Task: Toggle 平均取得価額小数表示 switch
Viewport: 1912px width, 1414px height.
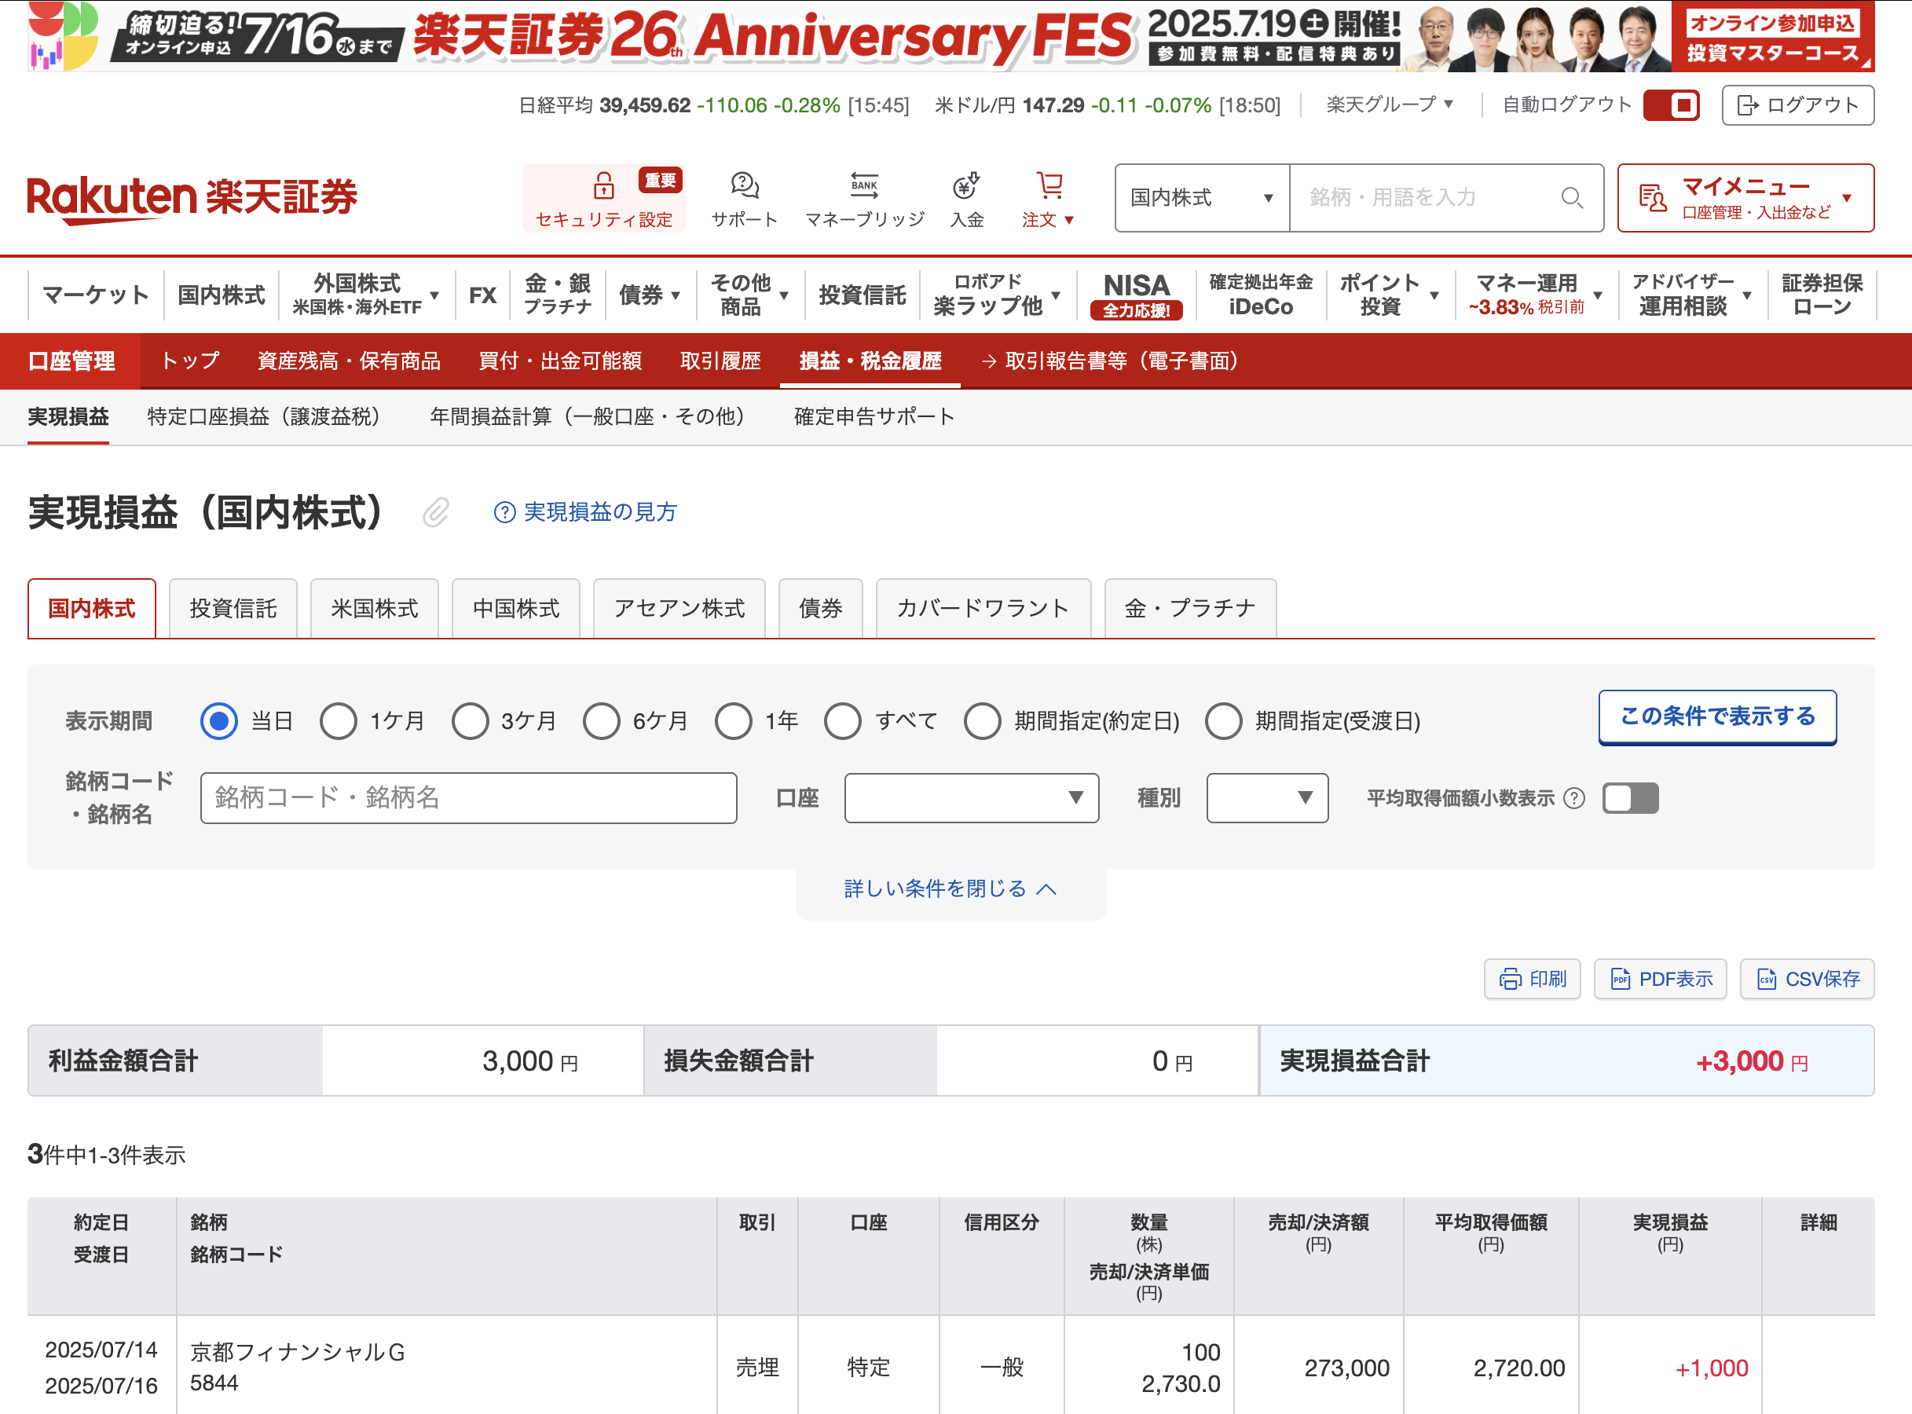Action: pyautogui.click(x=1631, y=799)
